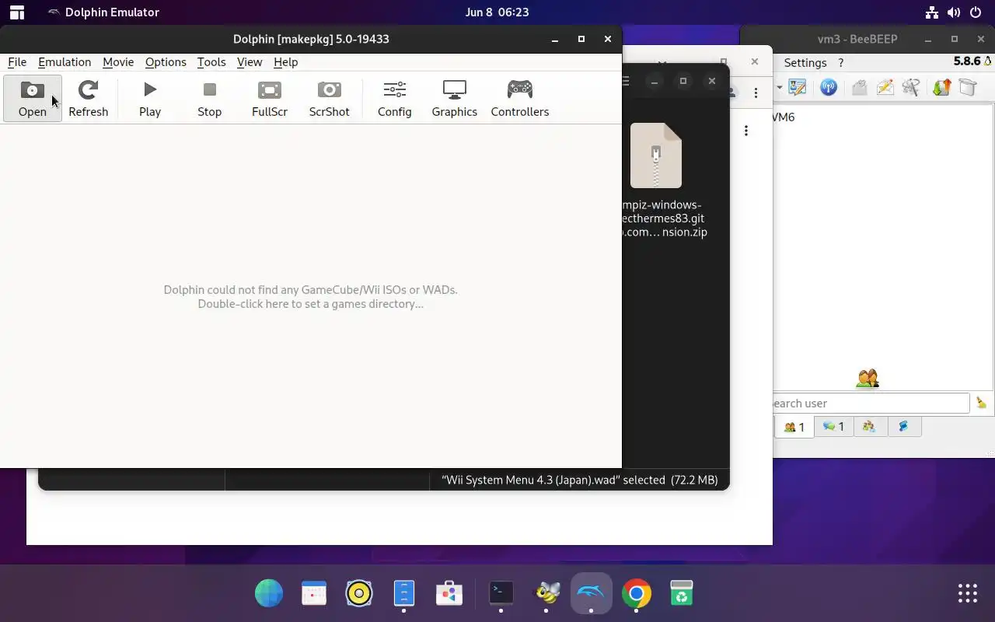Viewport: 995px width, 622px height.
Task: Click the edit profile icon in BeeBEEP
Action: [x=798, y=88]
